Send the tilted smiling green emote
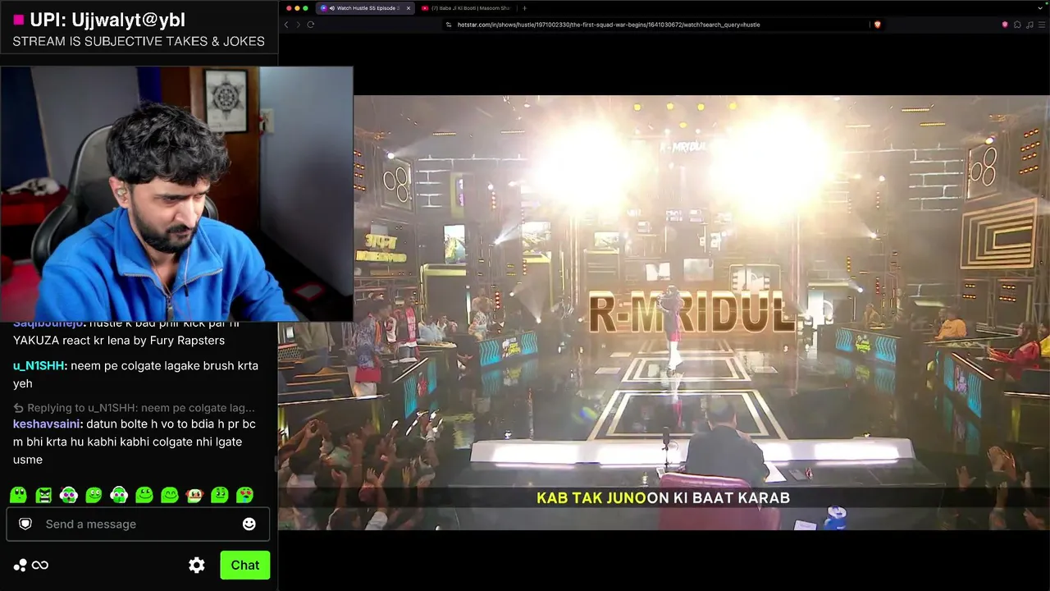This screenshot has width=1050, height=591. click(x=94, y=495)
